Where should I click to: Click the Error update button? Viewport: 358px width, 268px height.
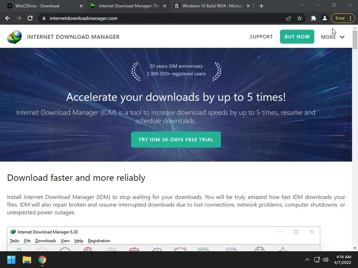tap(343, 18)
